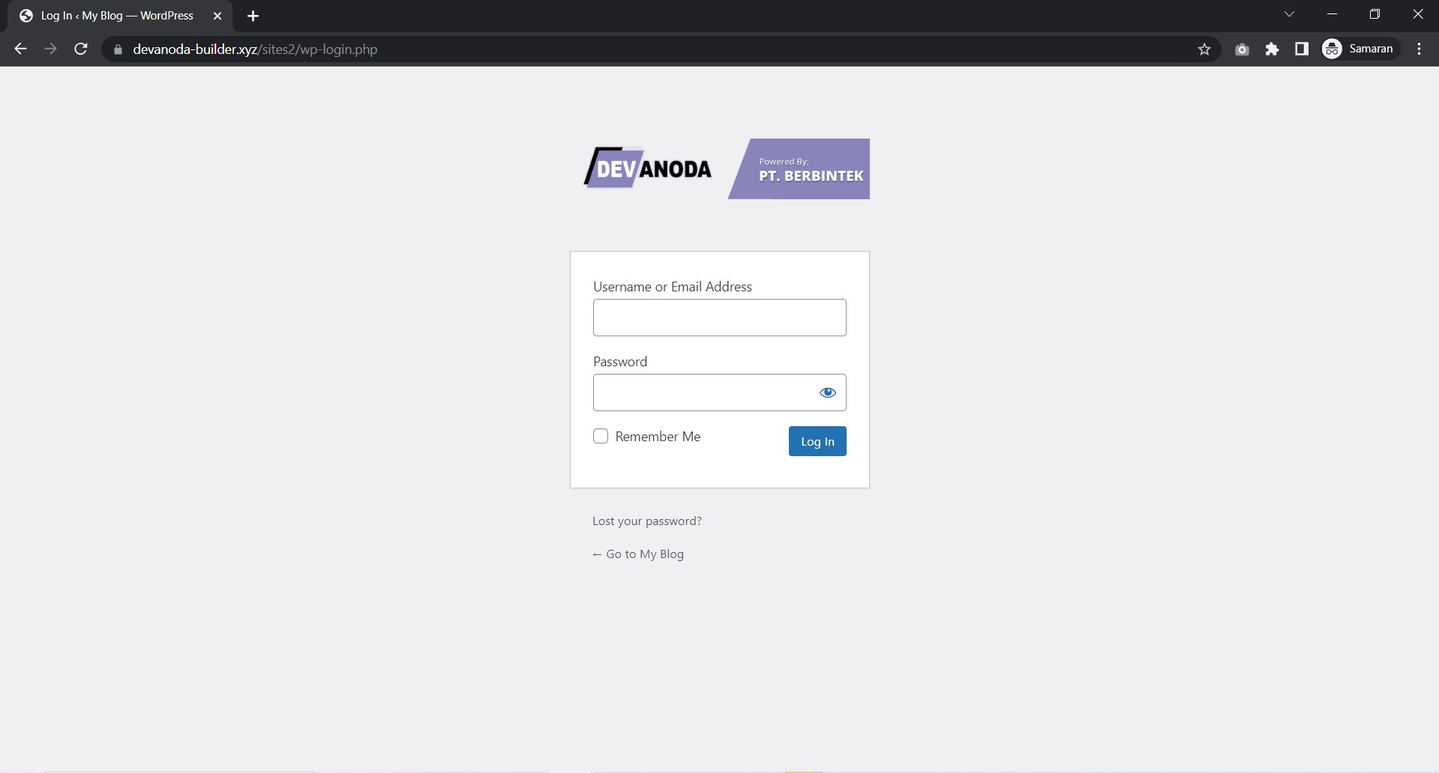The image size is (1439, 773).
Task: Restore down the browser window
Action: tap(1375, 14)
